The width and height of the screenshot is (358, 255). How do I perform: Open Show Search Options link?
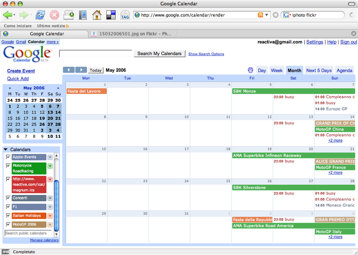point(206,54)
